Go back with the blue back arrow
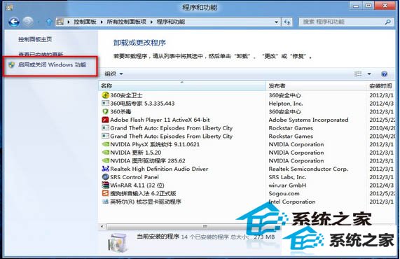Screen dimensions: 400x259 pyautogui.click(x=14, y=22)
